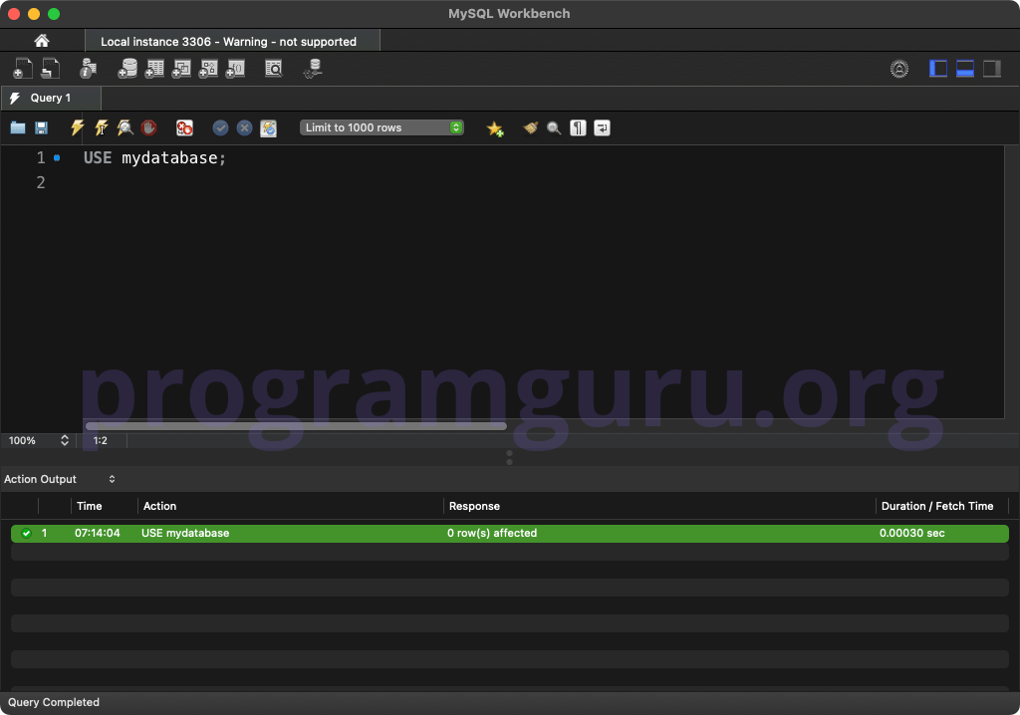Click the 0 row(s) affected response
The height and width of the screenshot is (715, 1020).
click(x=492, y=533)
